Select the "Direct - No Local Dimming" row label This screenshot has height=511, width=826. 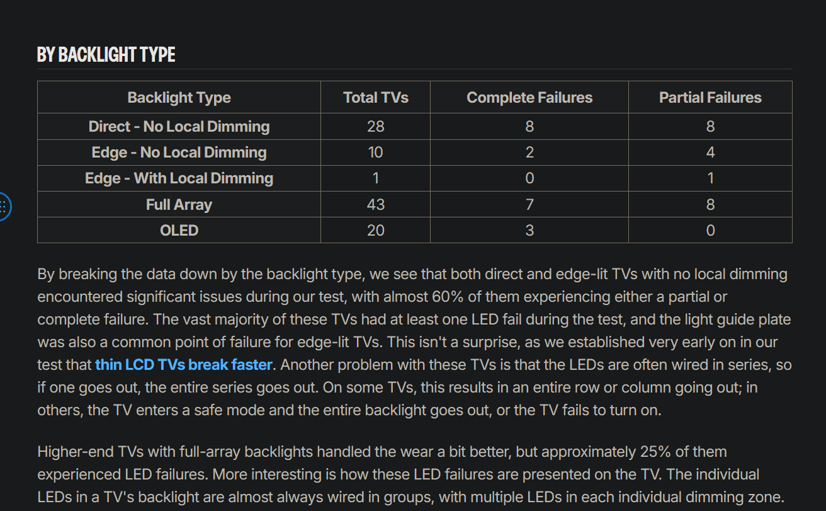coord(179,127)
